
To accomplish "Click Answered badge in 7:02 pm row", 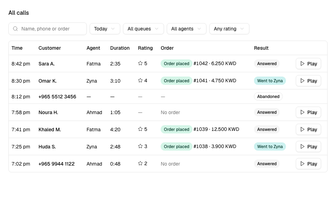I will coord(267,163).
